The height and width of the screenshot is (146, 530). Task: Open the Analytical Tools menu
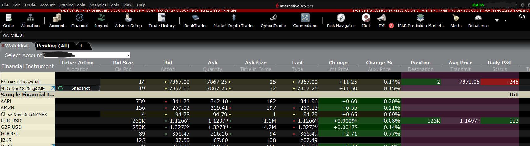point(104,5)
